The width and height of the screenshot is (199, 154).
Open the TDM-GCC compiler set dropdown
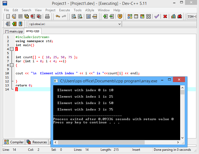pyautogui.click(x=192, y=16)
